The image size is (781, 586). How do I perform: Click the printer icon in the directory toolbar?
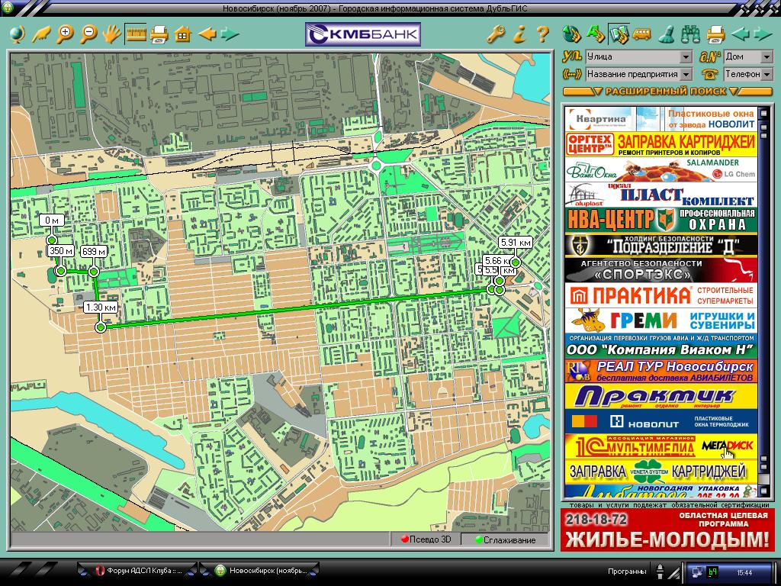click(715, 34)
